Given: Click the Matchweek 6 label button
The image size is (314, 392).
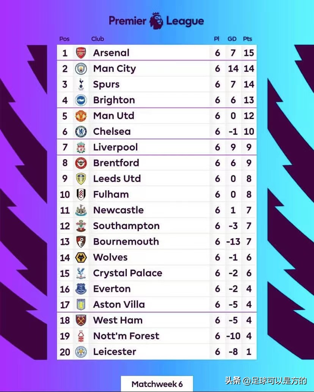Looking at the screenshot, I should point(157,384).
